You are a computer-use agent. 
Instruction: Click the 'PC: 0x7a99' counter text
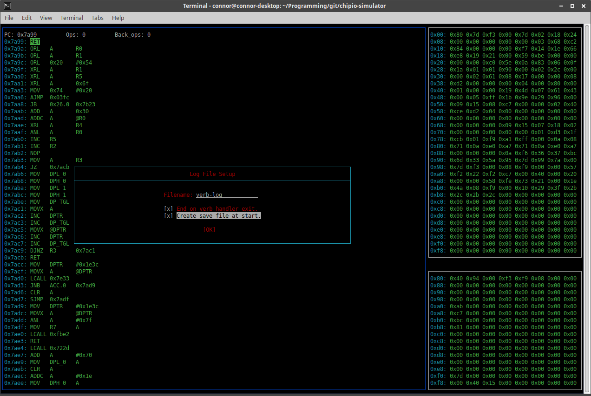tap(20, 35)
